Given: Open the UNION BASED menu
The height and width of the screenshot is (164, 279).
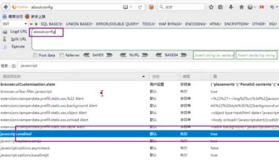Looking at the screenshot, I should (79, 24).
